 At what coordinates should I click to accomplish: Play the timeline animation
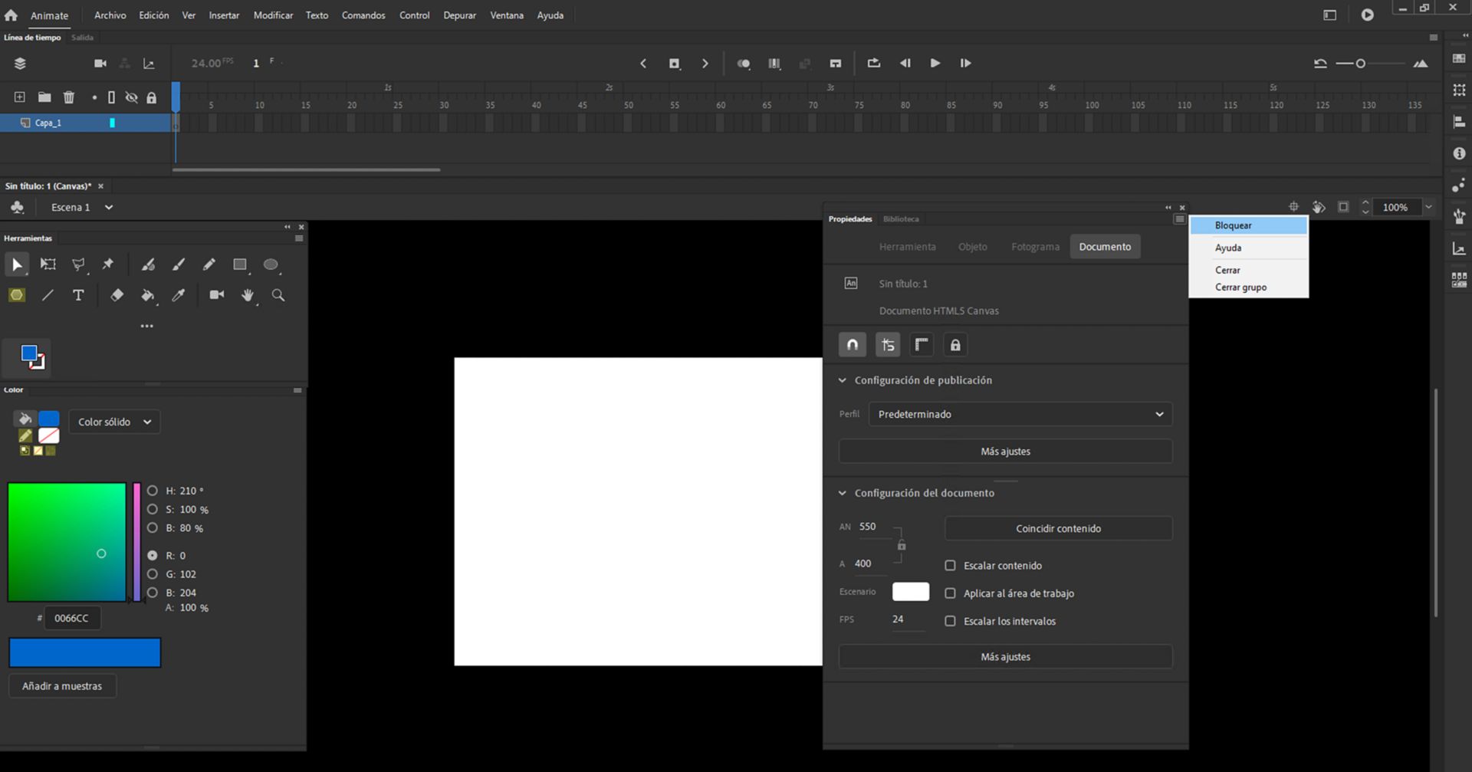tap(935, 64)
